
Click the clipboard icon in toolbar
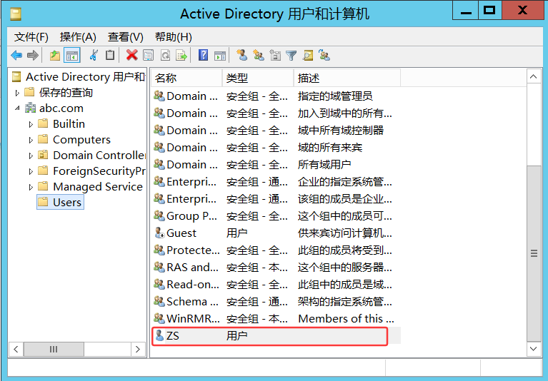[110, 55]
